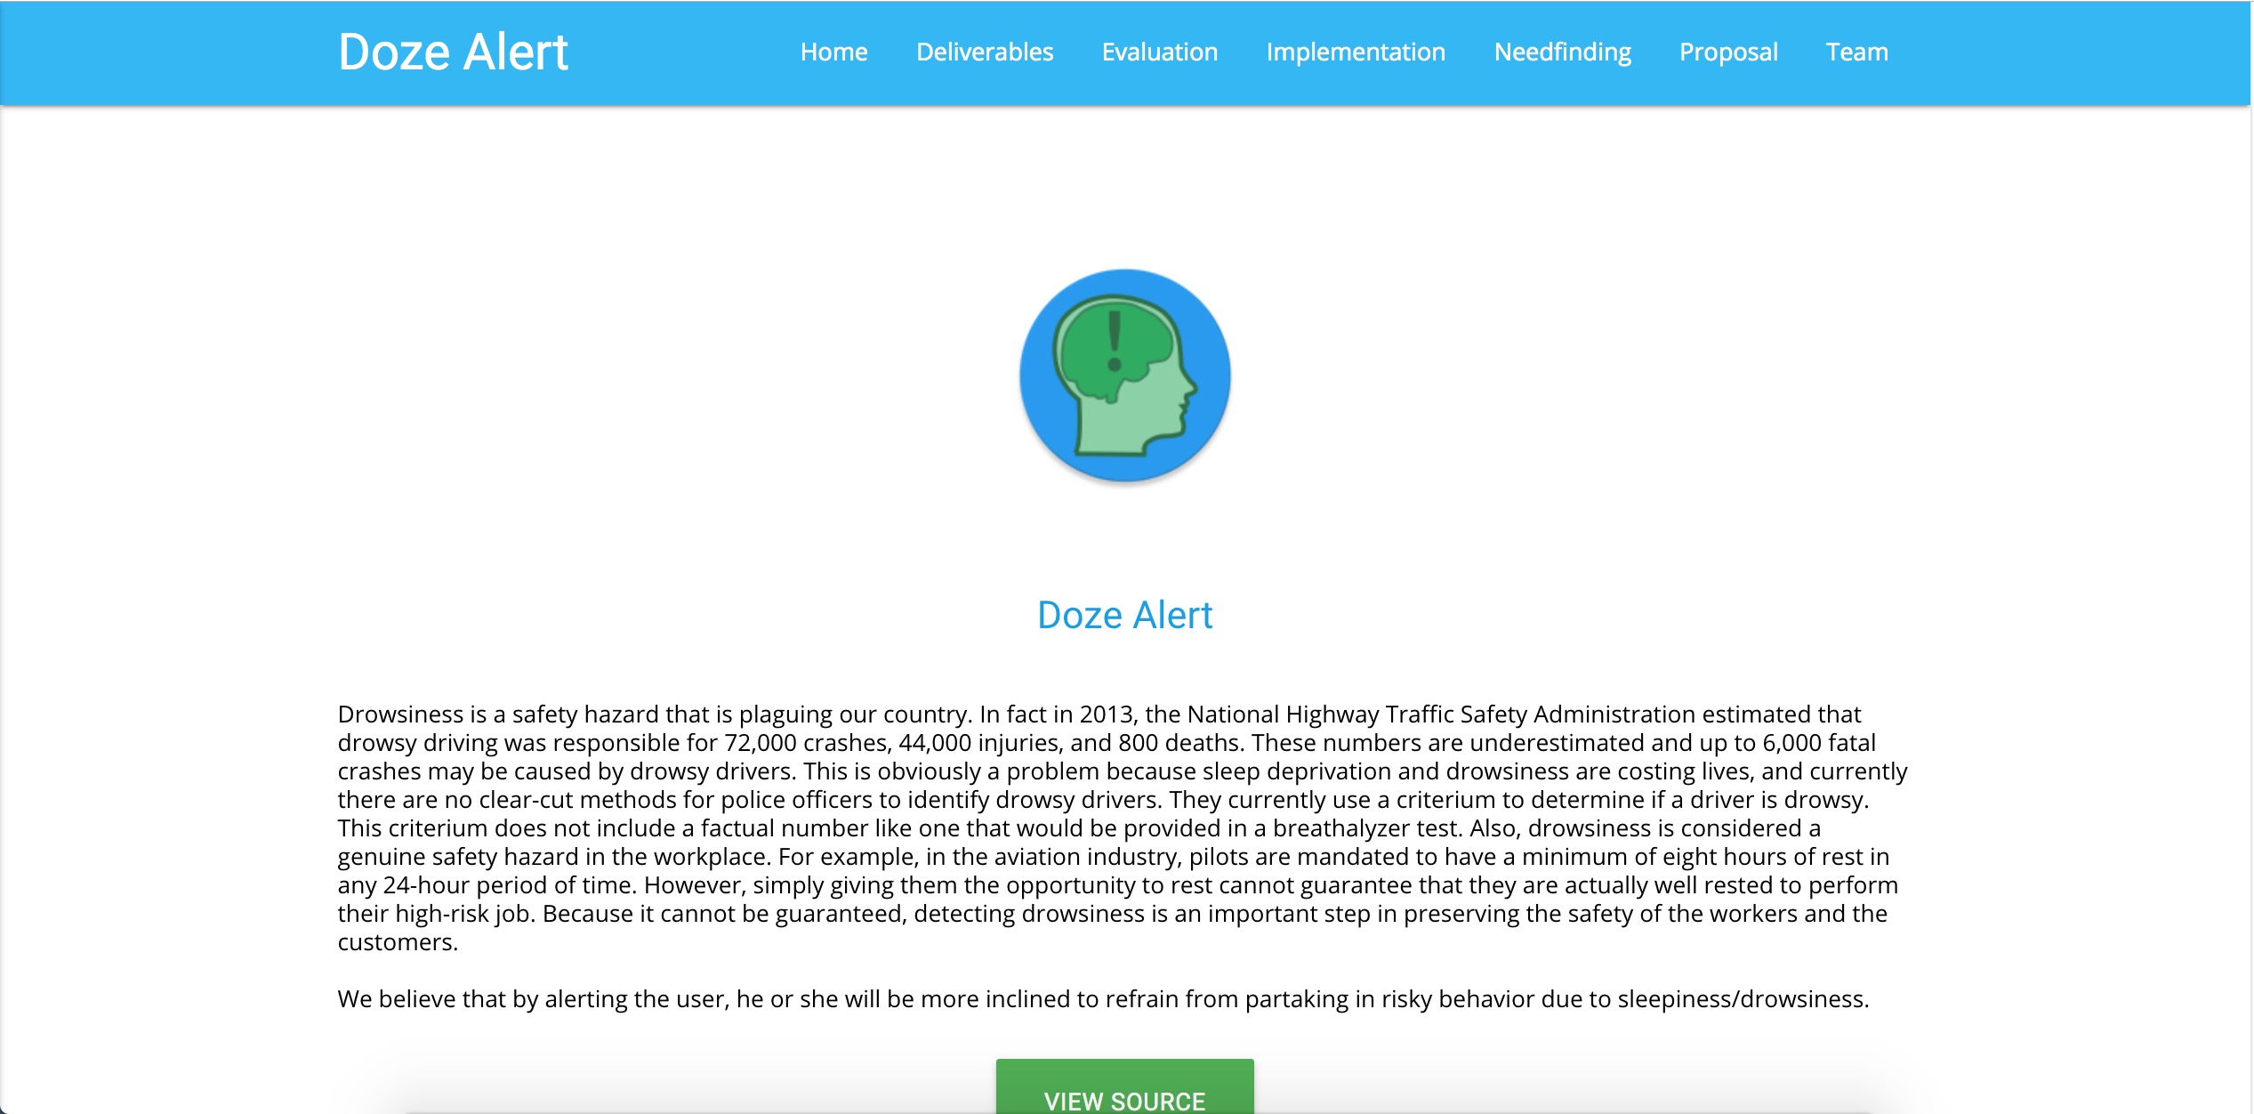Click the Doze Alert title heading
2254x1114 pixels.
pos(451,52)
